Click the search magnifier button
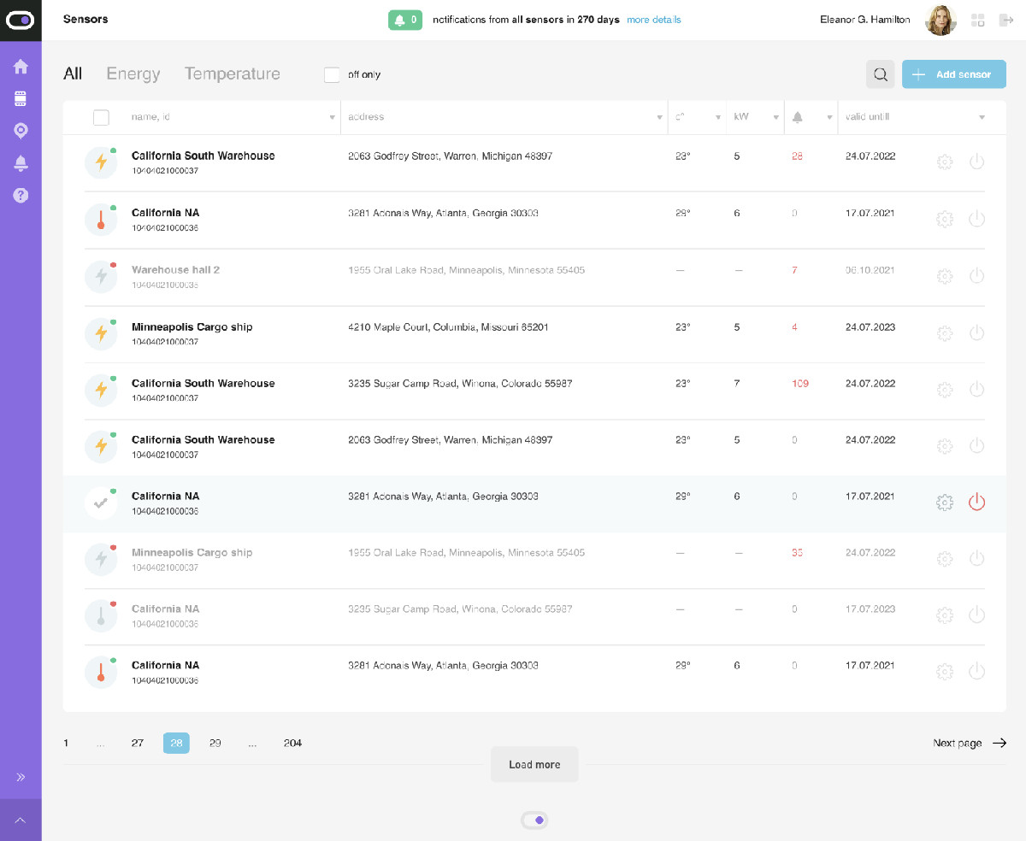Image resolution: width=1026 pixels, height=841 pixels. pos(881,74)
